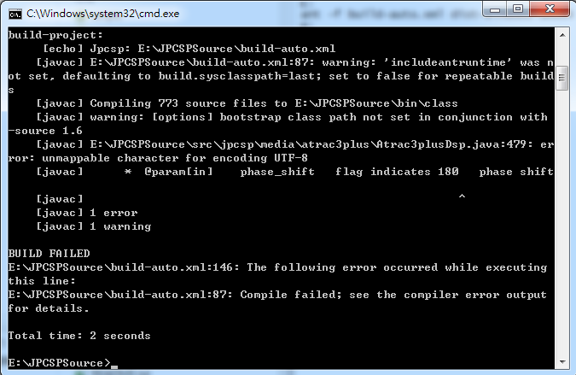
Task: Minimize the command prompt window
Action: (495, 9)
